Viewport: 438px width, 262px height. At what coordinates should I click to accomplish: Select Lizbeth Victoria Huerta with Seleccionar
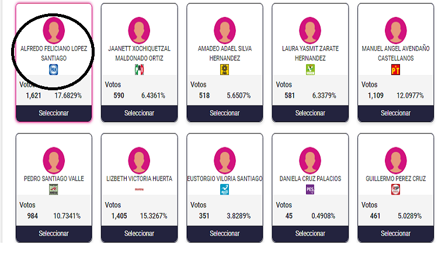coord(139,233)
